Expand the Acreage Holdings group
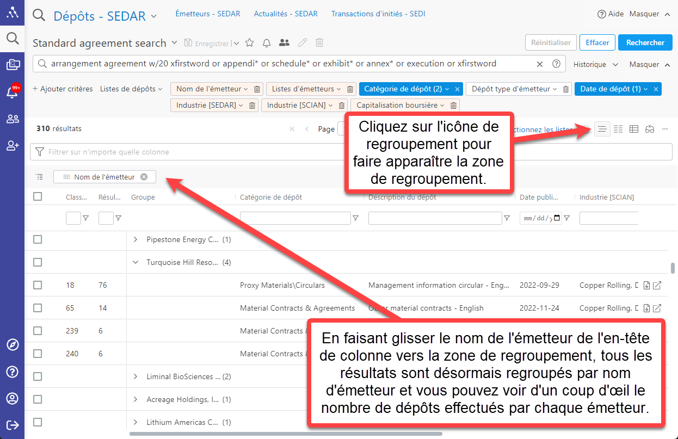678x439 pixels. (135, 399)
